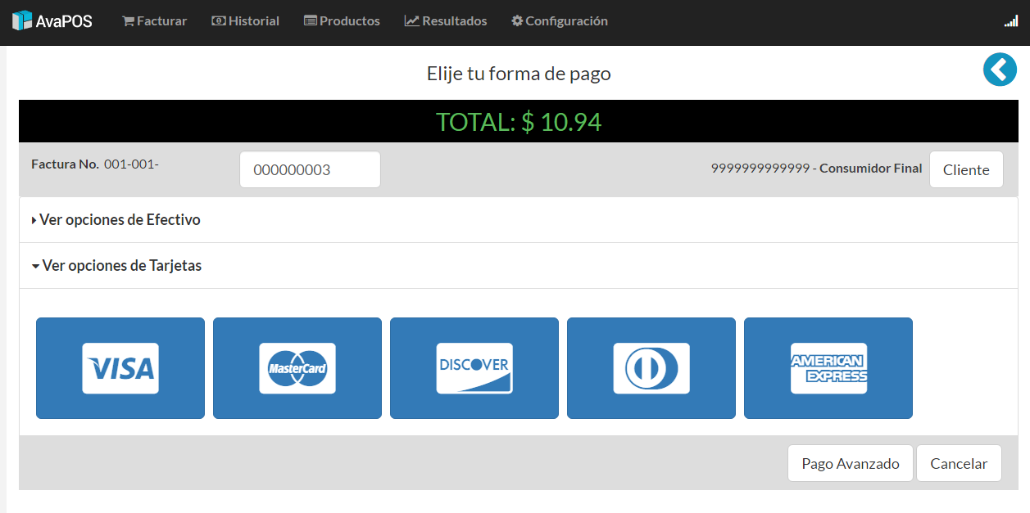Open Configuración settings
1030x513 pixels.
pos(560,21)
